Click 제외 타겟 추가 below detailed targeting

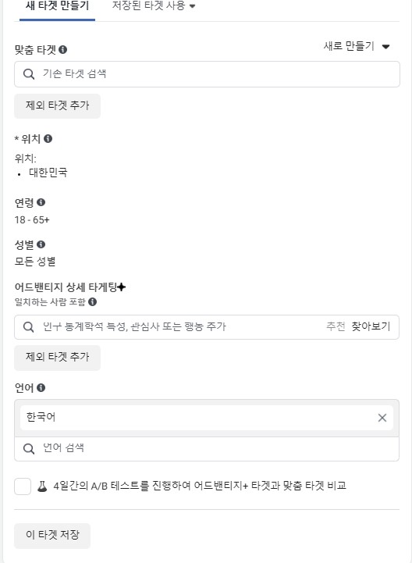[x=58, y=357]
